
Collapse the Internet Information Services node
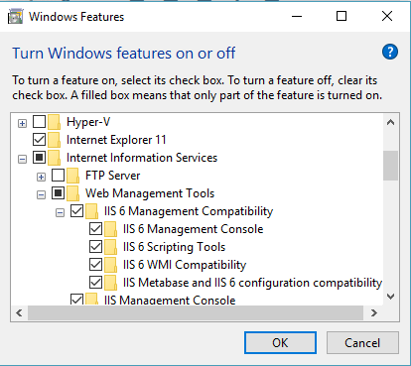[x=22, y=160]
